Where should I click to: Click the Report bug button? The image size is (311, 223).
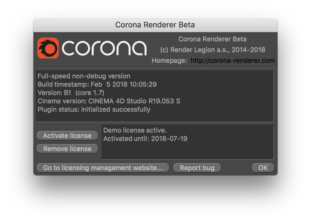click(x=197, y=168)
